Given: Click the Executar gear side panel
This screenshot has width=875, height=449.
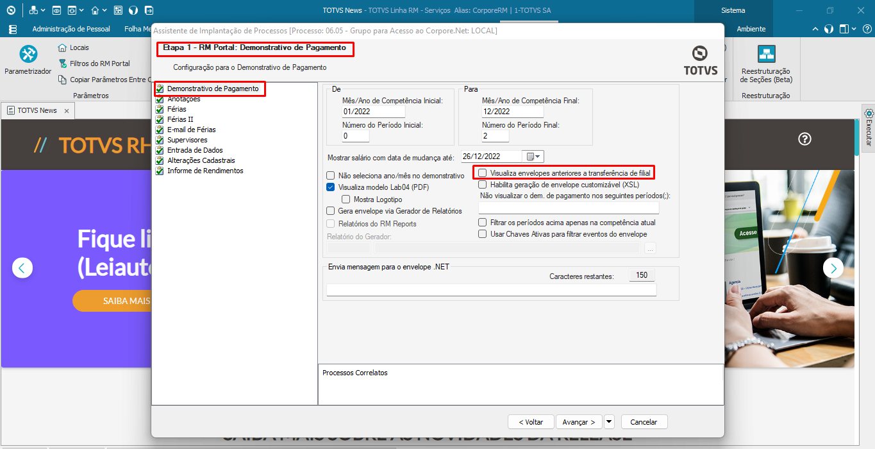Looking at the screenshot, I should 869,128.
